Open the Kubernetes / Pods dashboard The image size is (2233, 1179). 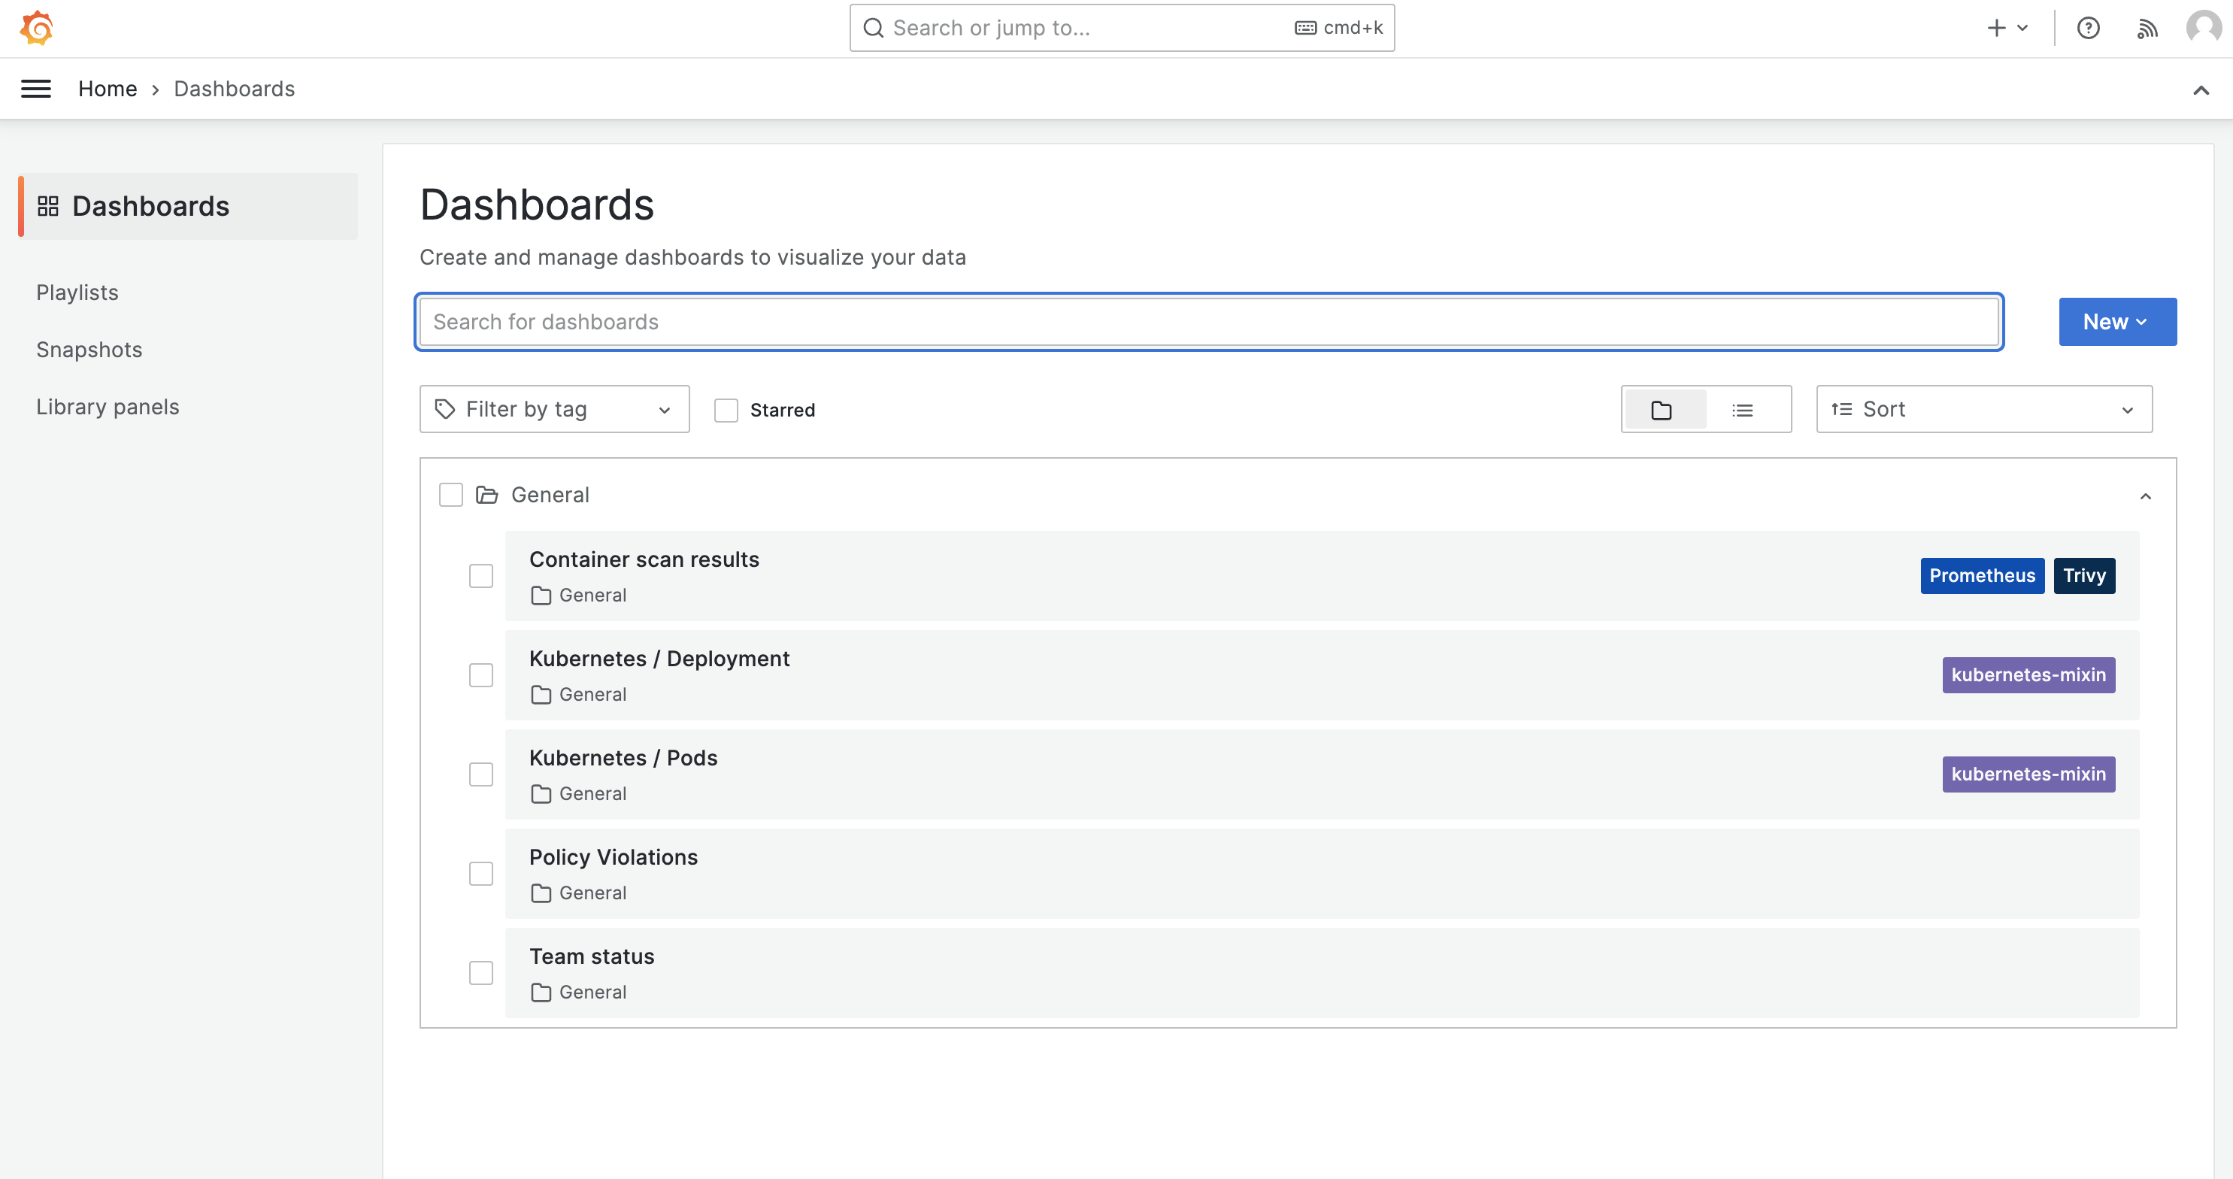pos(623,758)
